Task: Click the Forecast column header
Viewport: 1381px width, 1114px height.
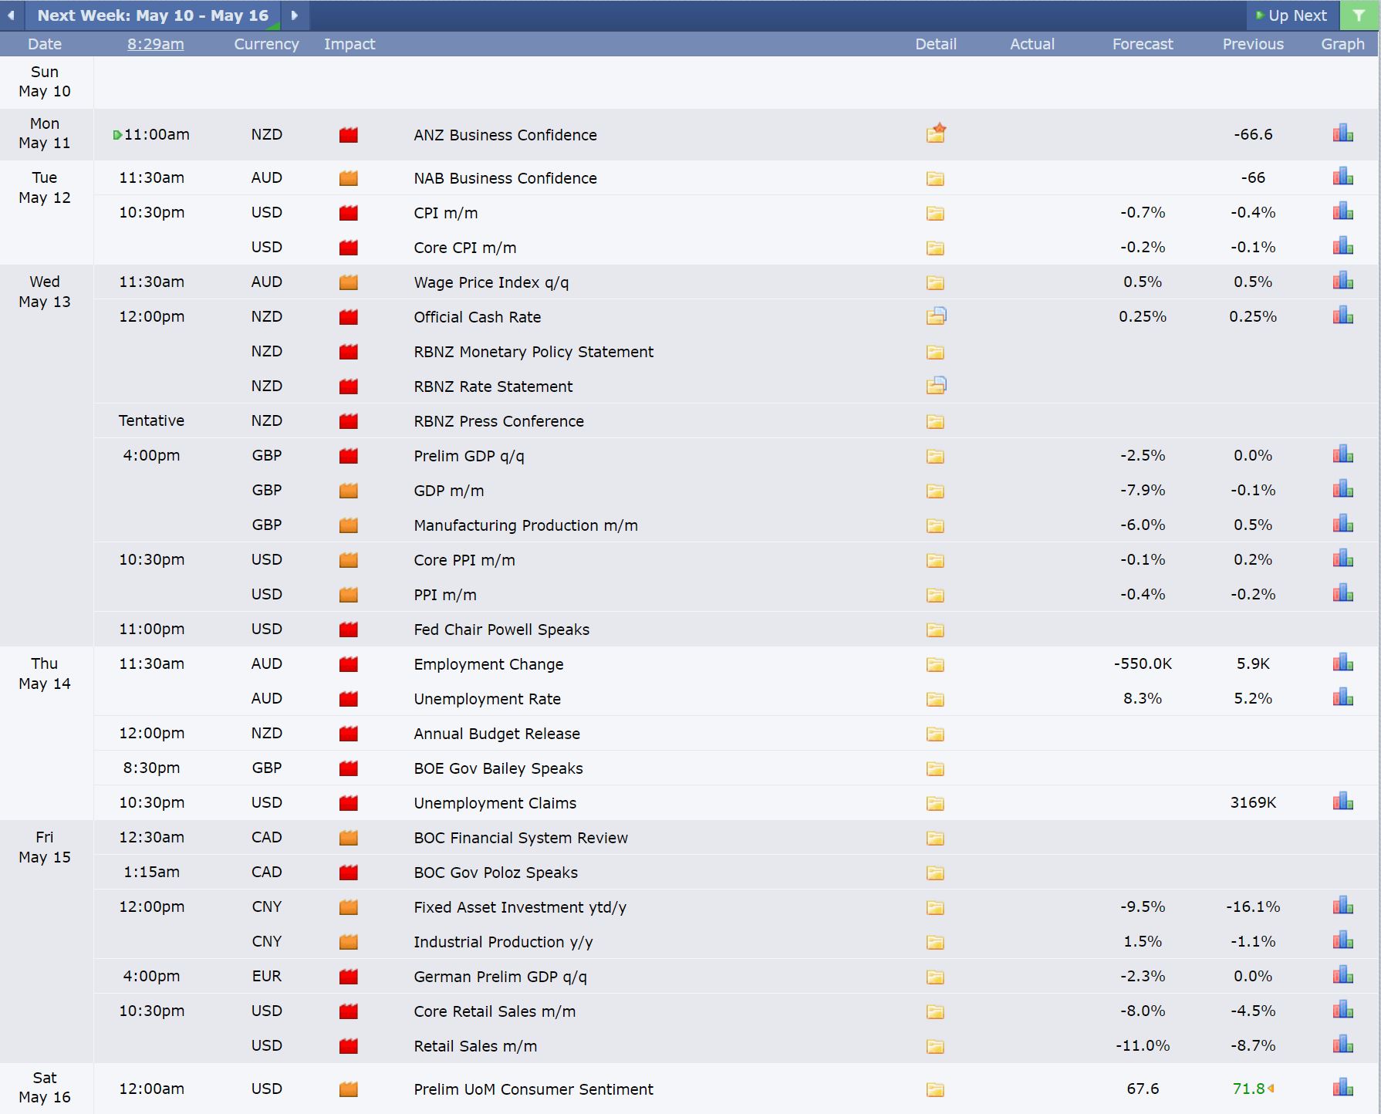Action: click(1143, 44)
